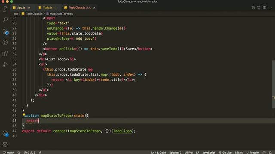
Task: Click the JS file icon in breadcrumb
Action: coord(23,14)
